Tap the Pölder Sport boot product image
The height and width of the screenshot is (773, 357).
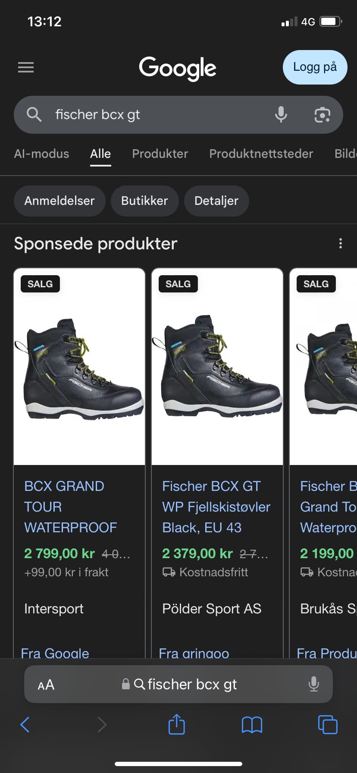(x=217, y=367)
